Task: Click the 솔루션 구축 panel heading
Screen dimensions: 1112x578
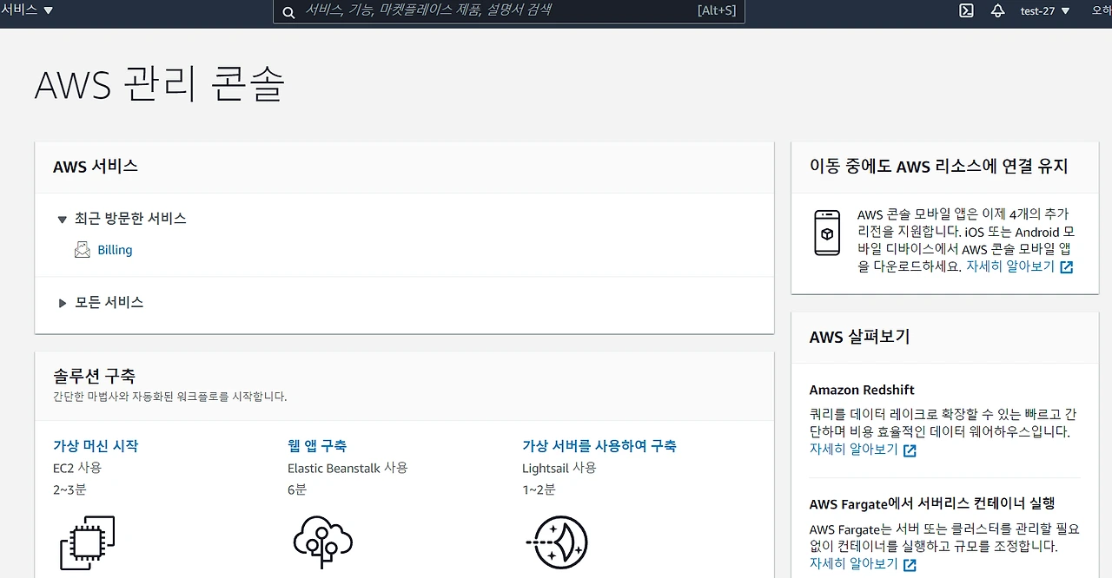Action: click(94, 376)
